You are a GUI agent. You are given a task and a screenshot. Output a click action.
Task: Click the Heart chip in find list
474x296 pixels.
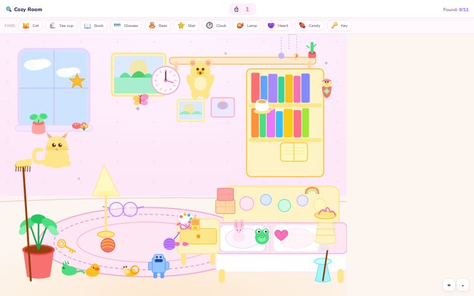pos(278,26)
